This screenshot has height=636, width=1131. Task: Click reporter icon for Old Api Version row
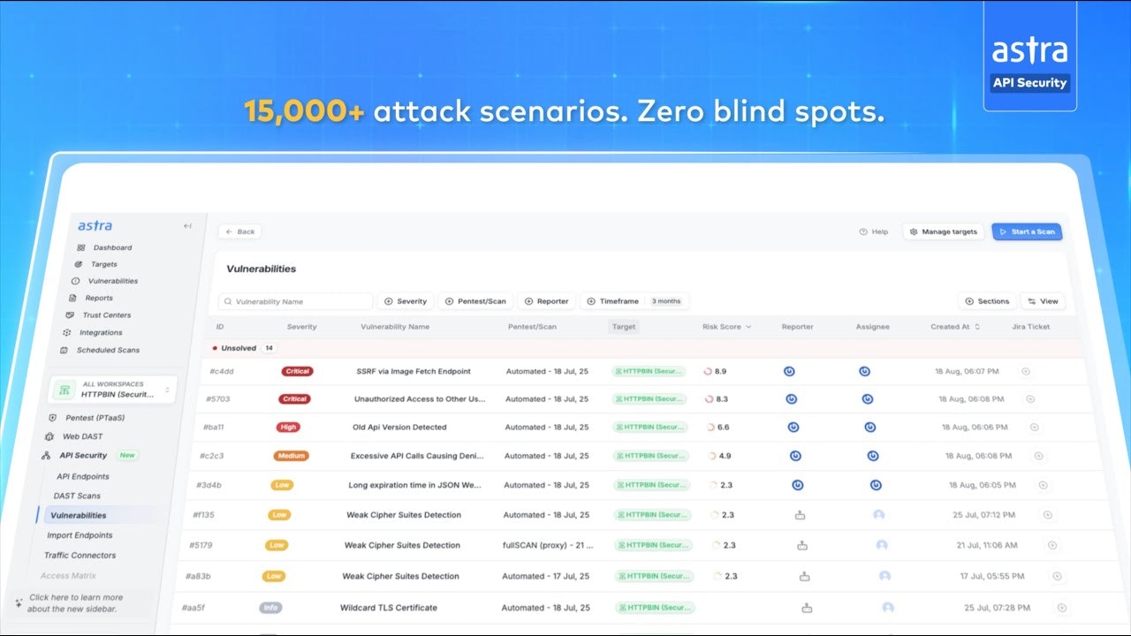pyautogui.click(x=793, y=428)
